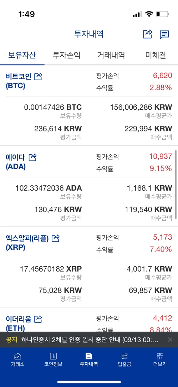178x387 pixels.
Task: Tap share icon next to 에이다 (ADA)
Action: [x=33, y=157]
